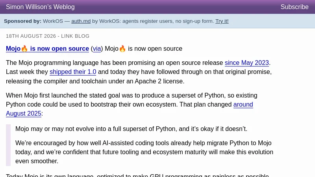Click the fire emoji in linked title
315x177 pixels.
(24, 48)
